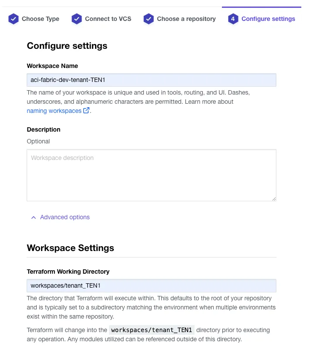
Task: Click the workspaces/tenant_TEN1 inline code text
Action: point(152,330)
